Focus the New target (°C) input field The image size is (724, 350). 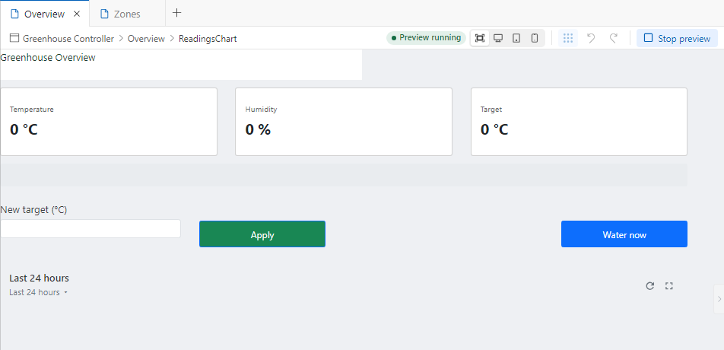[90, 228]
